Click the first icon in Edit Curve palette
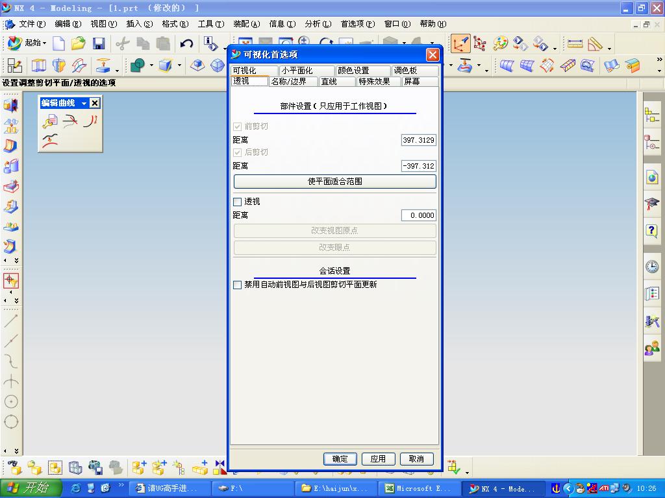 pos(49,122)
